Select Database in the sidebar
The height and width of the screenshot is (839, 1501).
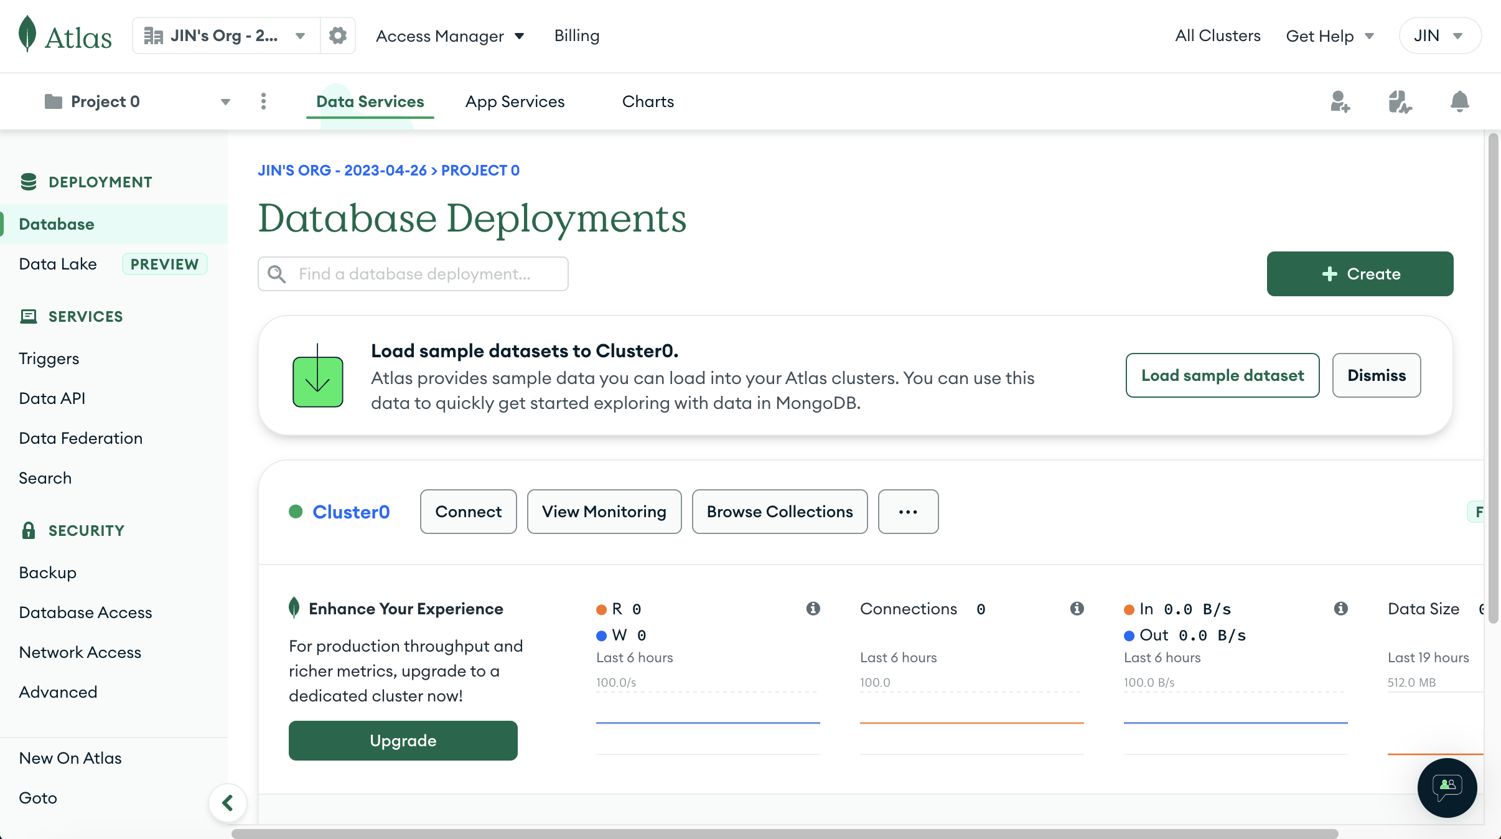[114, 224]
